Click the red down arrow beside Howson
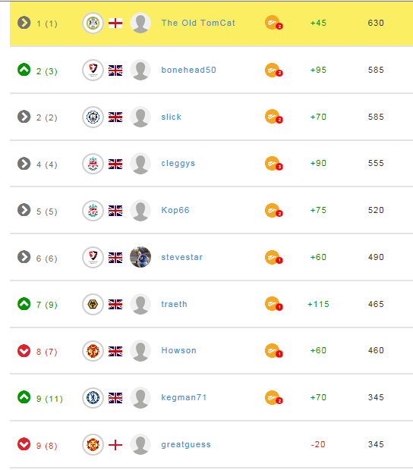The image size is (413, 470). (24, 351)
